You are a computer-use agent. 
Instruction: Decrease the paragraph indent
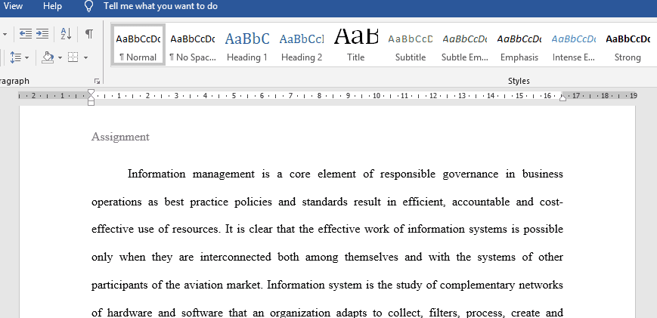tap(26, 33)
